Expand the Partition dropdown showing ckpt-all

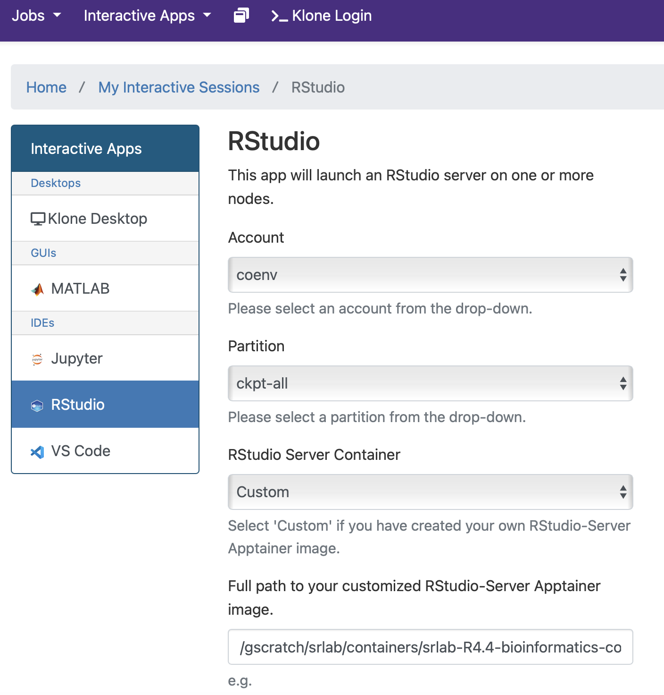430,383
